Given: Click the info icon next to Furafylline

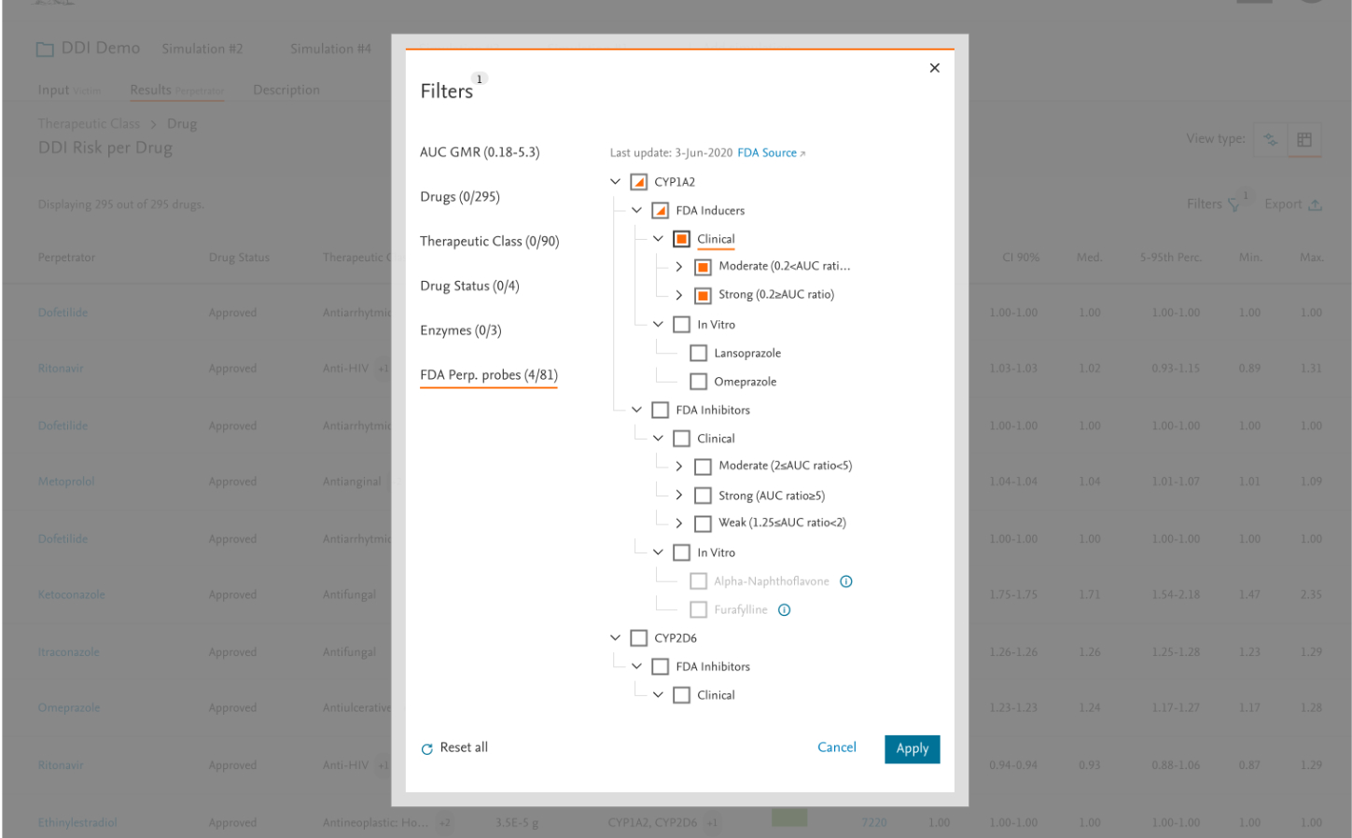Looking at the screenshot, I should click(x=785, y=610).
